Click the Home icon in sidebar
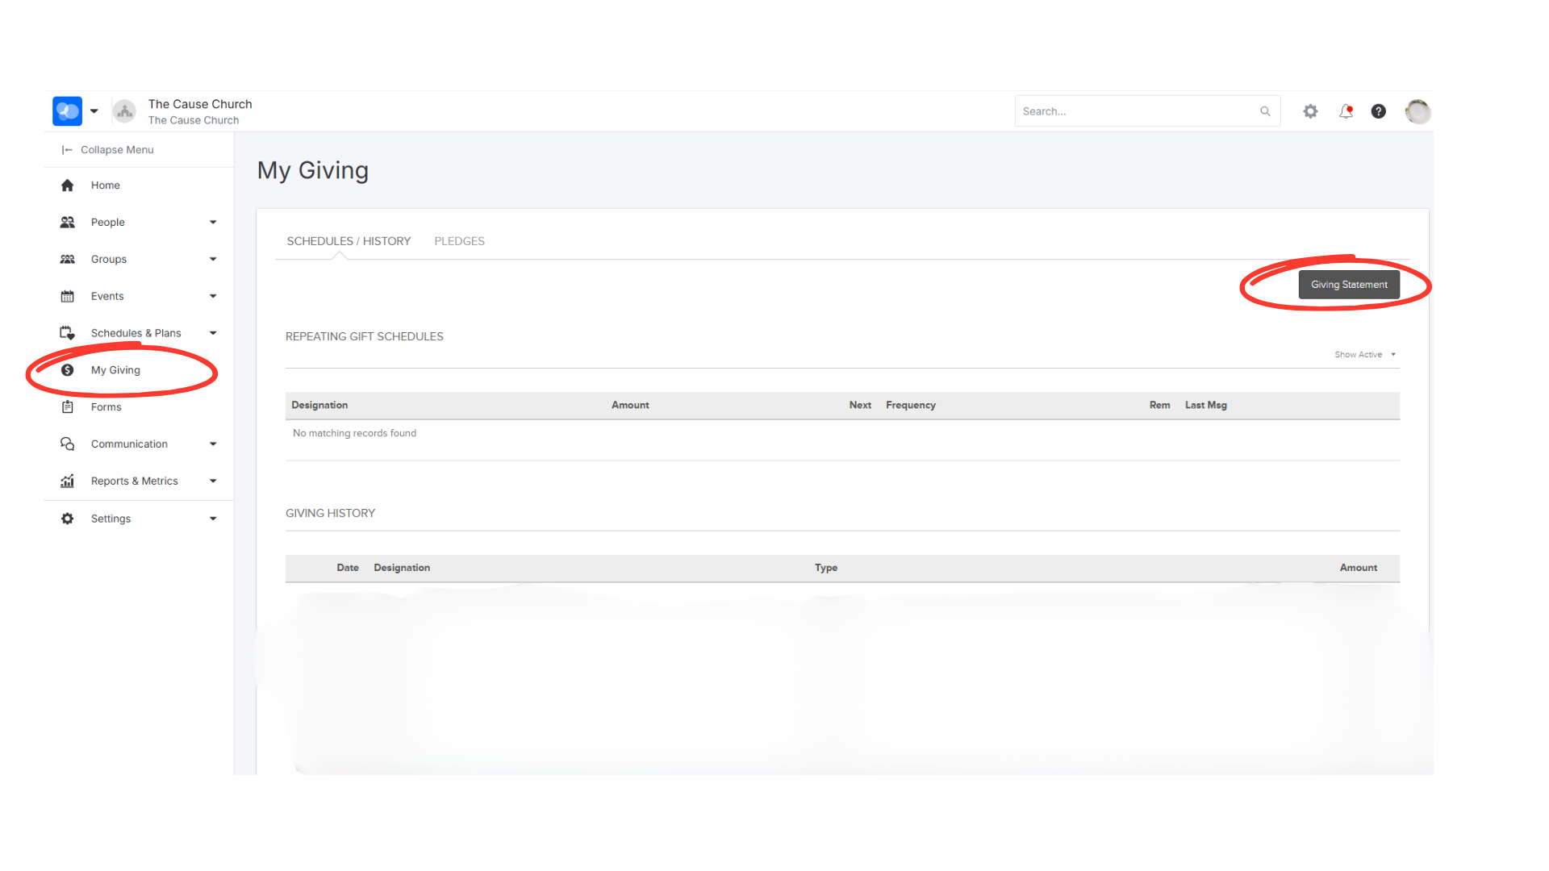1549x871 pixels. [68, 185]
